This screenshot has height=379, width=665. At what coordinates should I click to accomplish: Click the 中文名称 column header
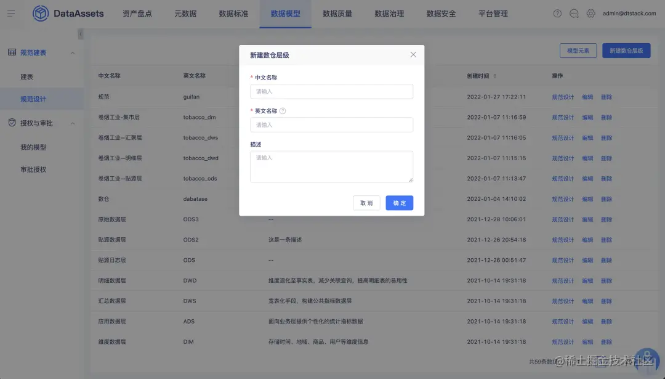(110, 76)
